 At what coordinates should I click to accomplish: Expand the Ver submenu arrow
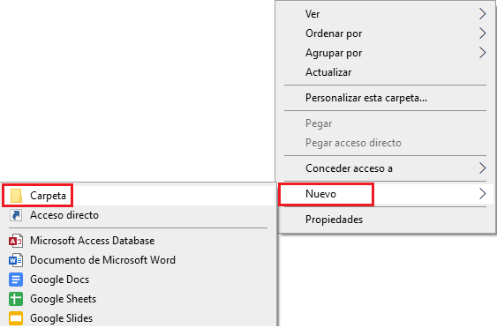(482, 14)
